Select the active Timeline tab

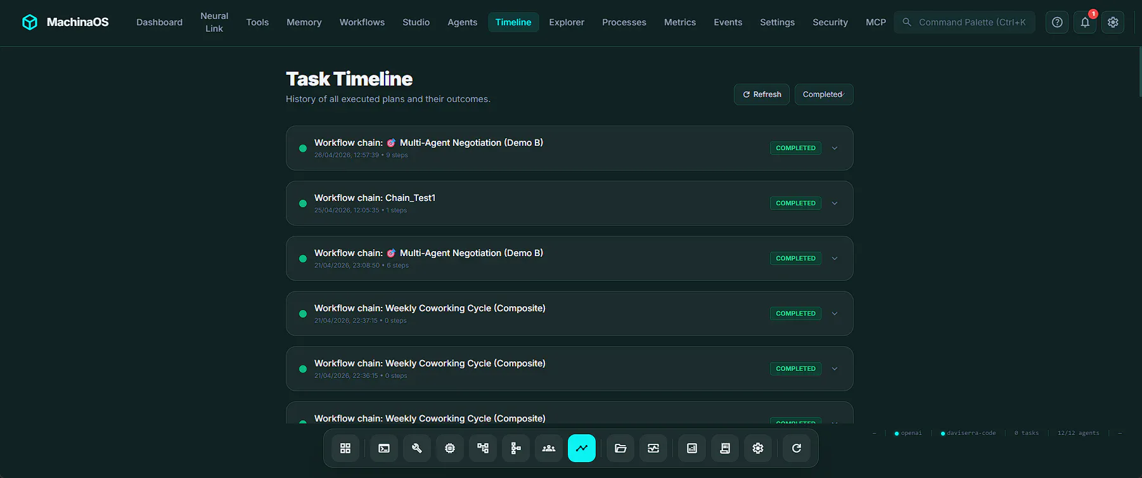[513, 22]
